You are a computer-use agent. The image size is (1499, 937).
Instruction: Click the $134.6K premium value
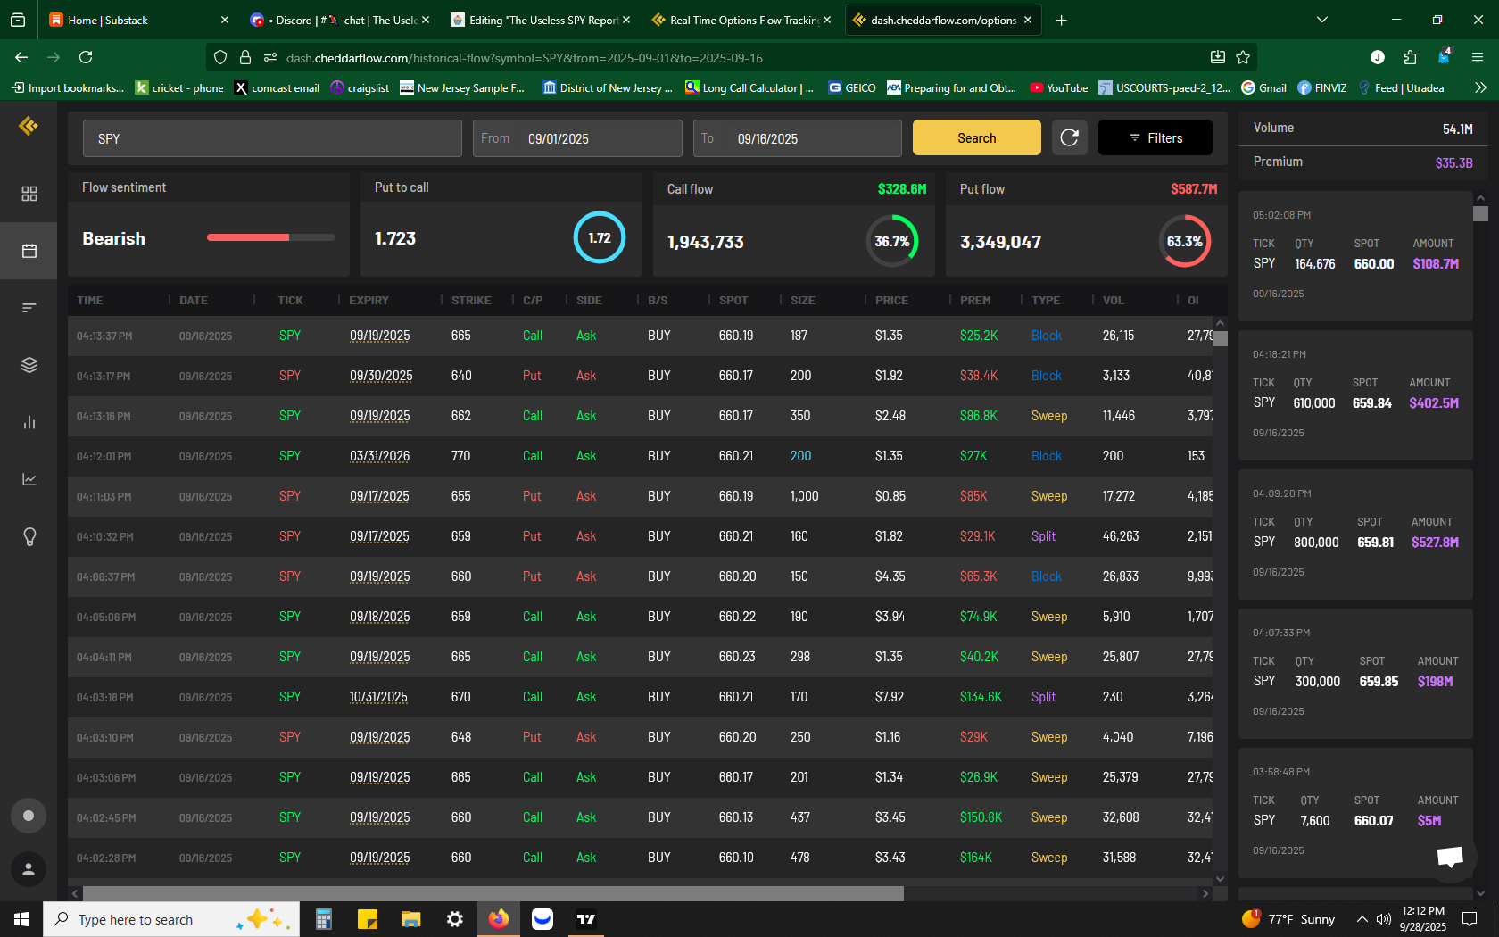981,697
